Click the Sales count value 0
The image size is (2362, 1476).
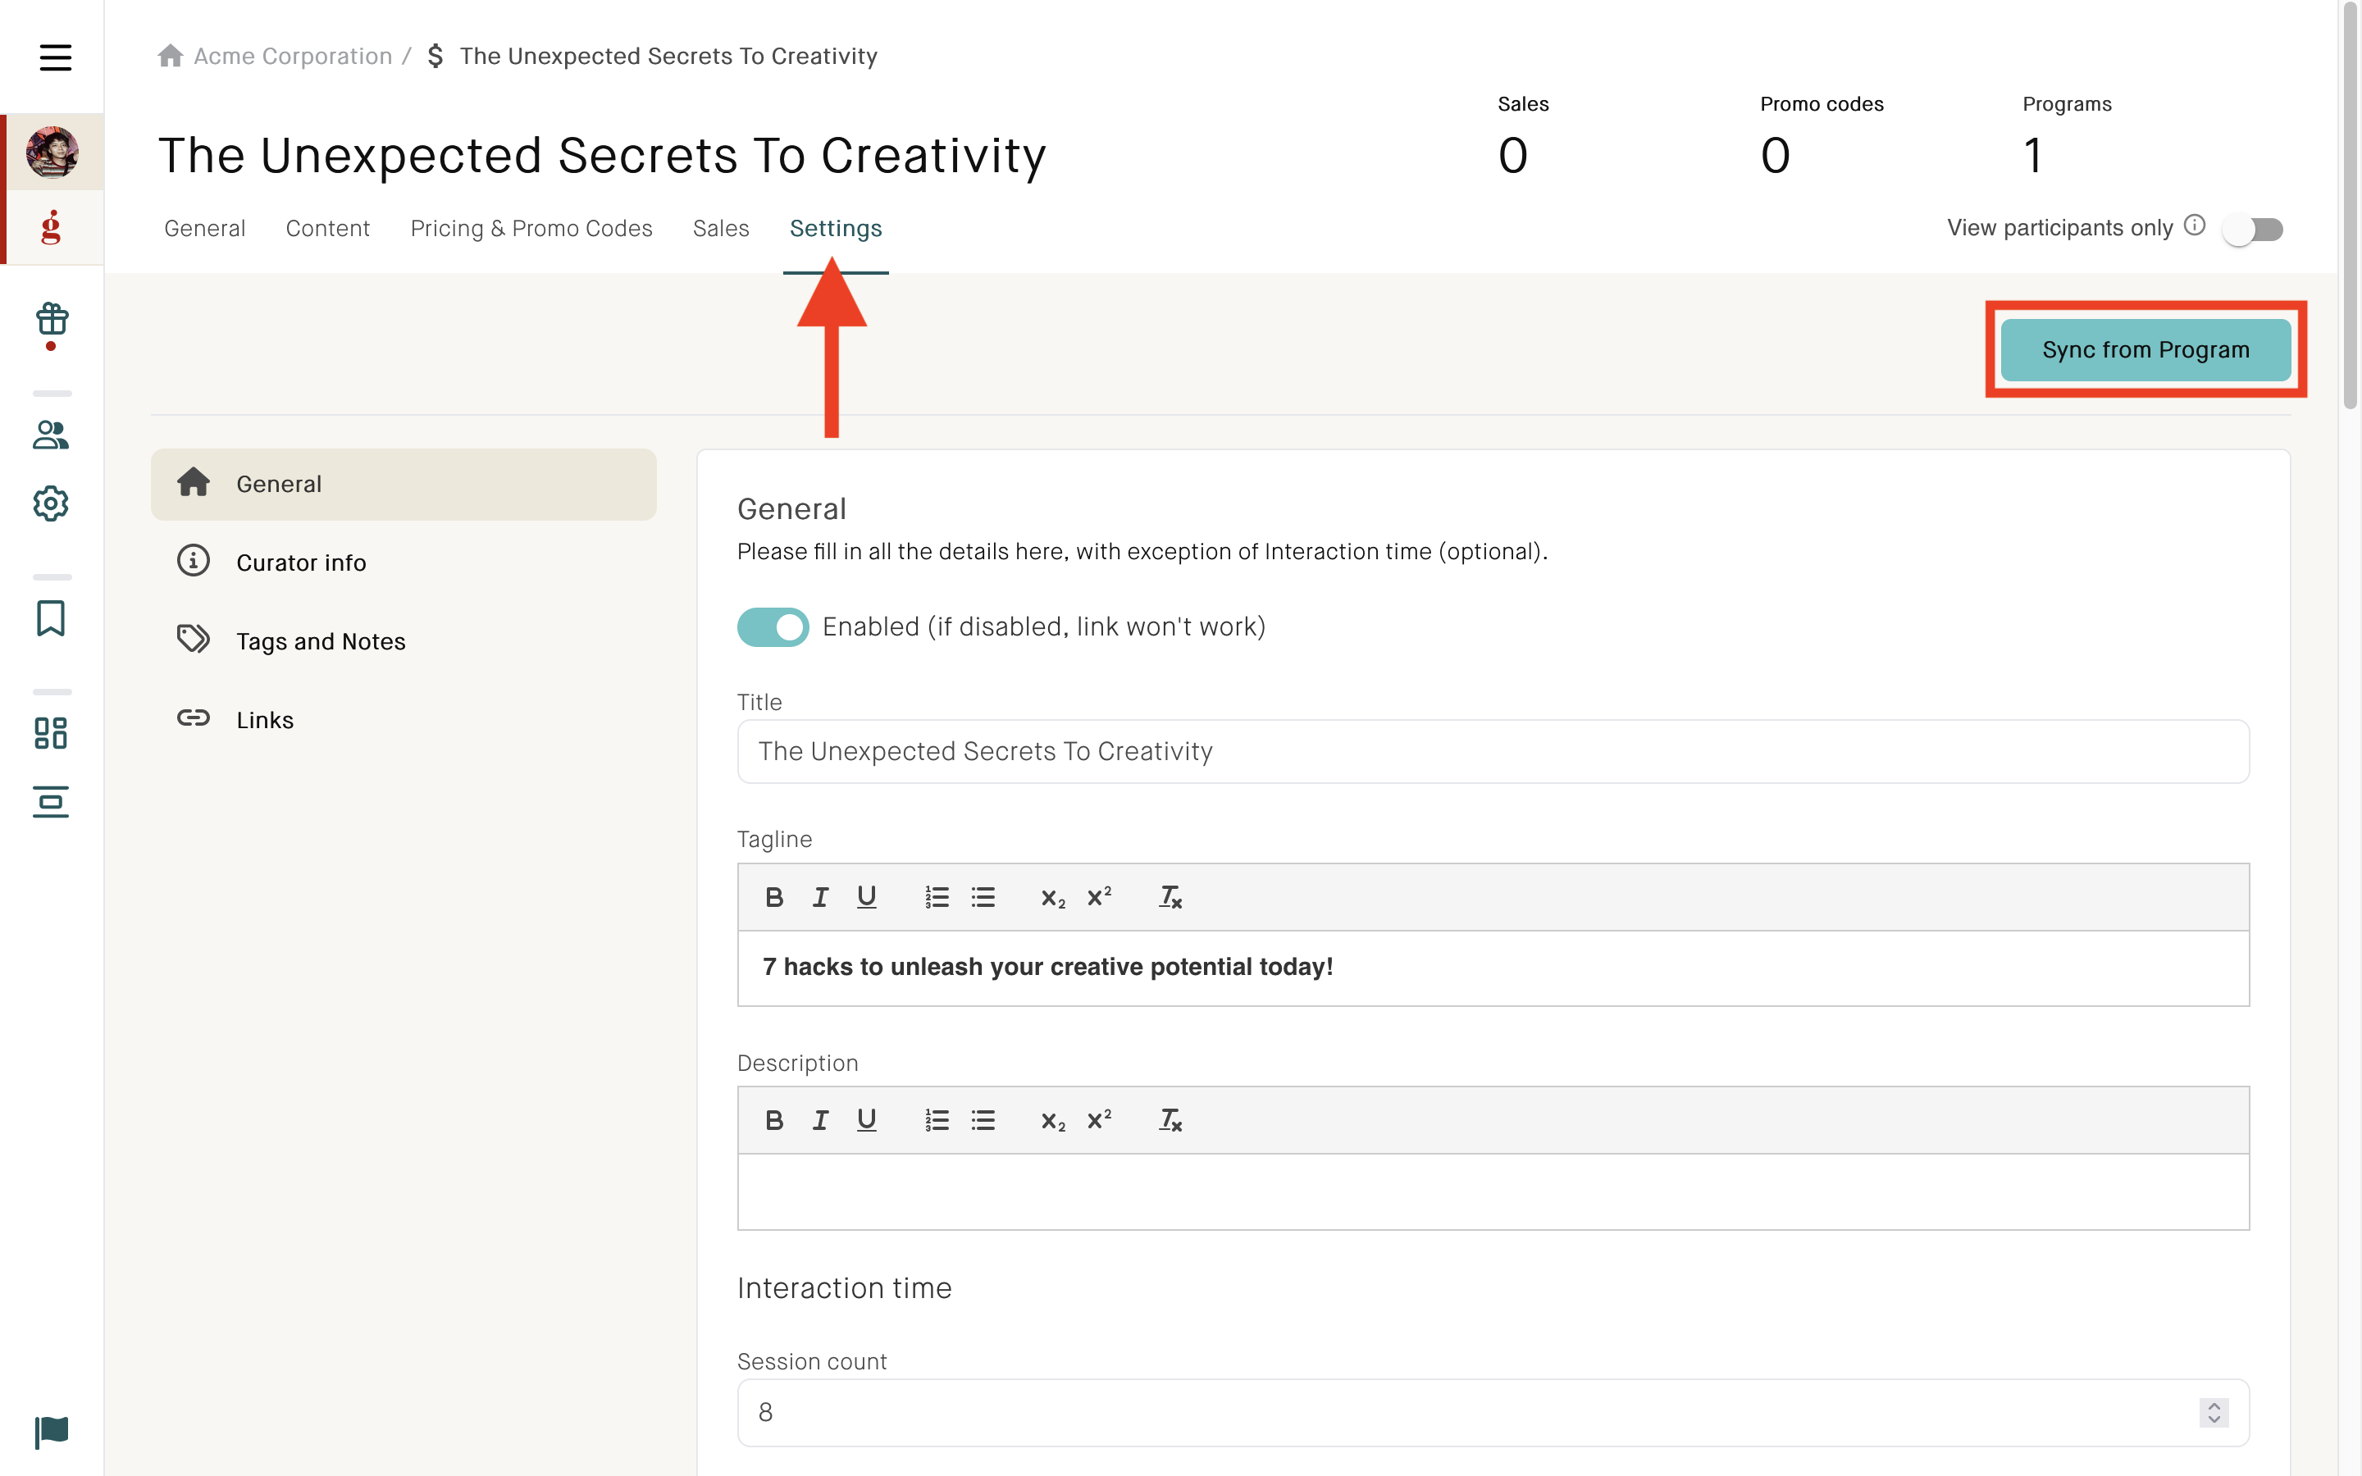(1513, 155)
